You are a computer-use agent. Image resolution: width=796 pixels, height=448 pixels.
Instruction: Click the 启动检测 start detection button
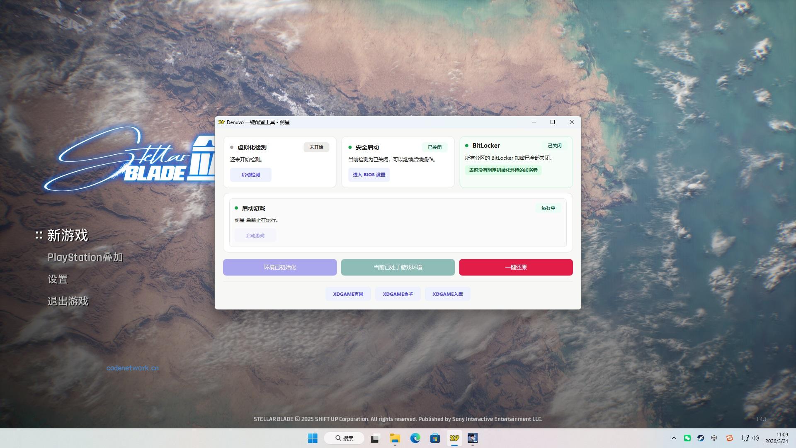pos(251,175)
